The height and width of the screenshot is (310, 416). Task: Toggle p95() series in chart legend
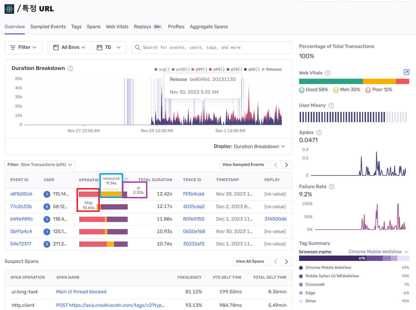(x=217, y=69)
